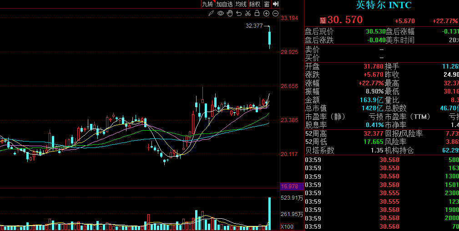
Task: Click the 涨幅 value +22.77% row
Action: (371, 83)
